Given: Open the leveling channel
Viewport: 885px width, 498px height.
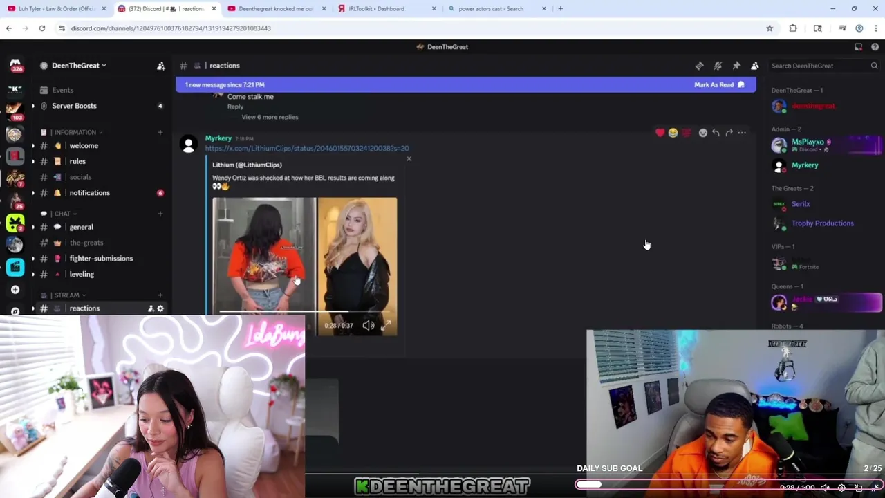Looking at the screenshot, I should [x=82, y=275].
